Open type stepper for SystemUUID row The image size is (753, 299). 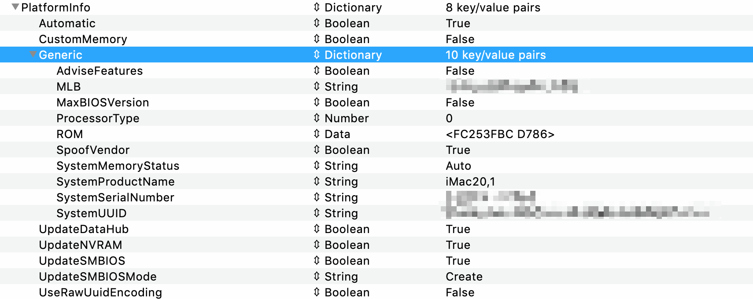pyautogui.click(x=317, y=213)
